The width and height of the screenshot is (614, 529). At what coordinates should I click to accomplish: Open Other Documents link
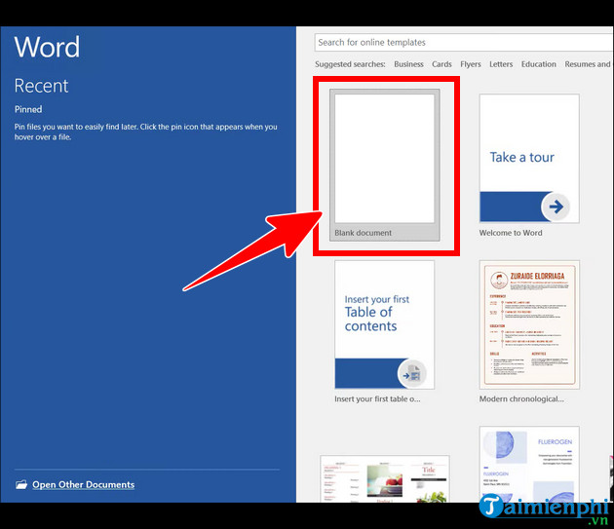(84, 485)
